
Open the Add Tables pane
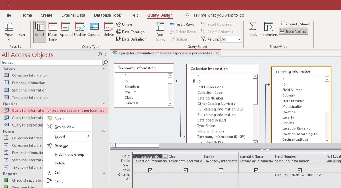[160, 32]
